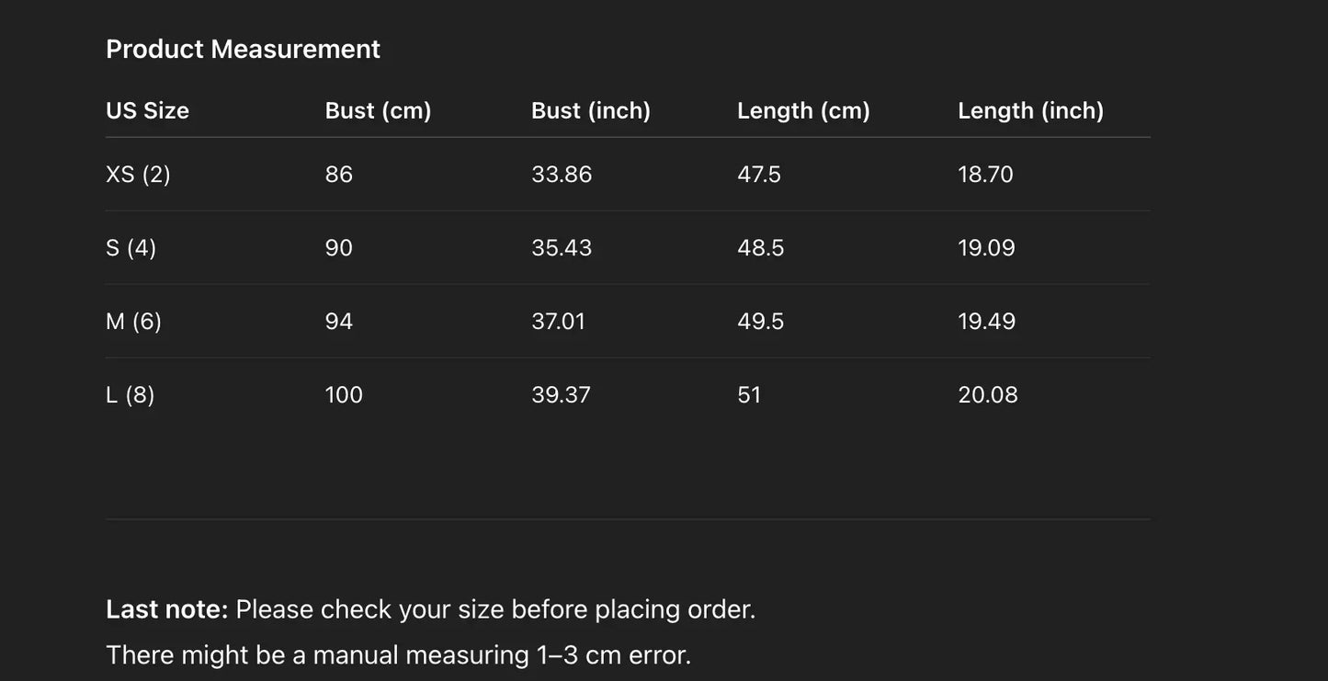The image size is (1328, 681).
Task: Select the 48.5 length cm value
Action: 760,247
